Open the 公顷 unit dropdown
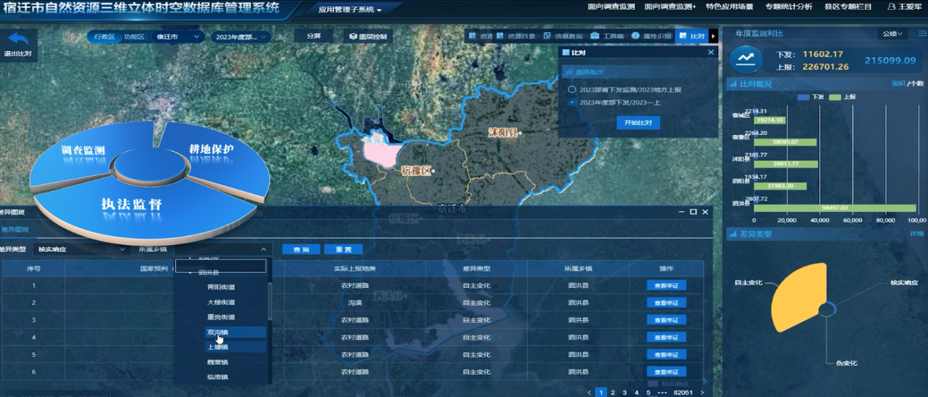The image size is (928, 397). click(x=893, y=34)
